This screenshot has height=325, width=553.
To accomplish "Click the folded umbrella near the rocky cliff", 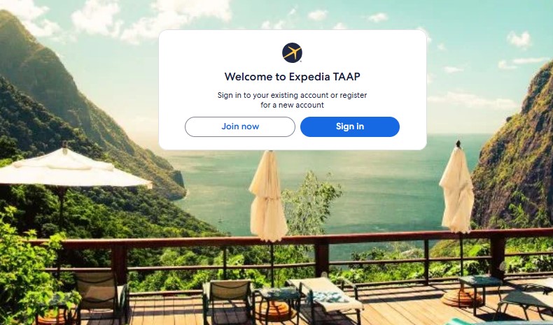I will click(x=458, y=189).
